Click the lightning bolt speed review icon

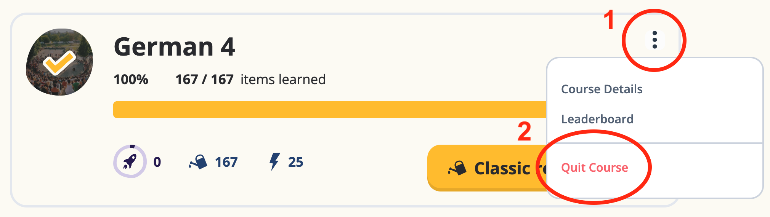(x=274, y=161)
